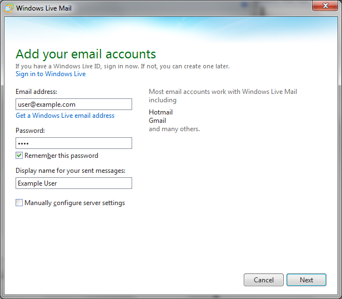Select the Display name text box

[x=74, y=183]
